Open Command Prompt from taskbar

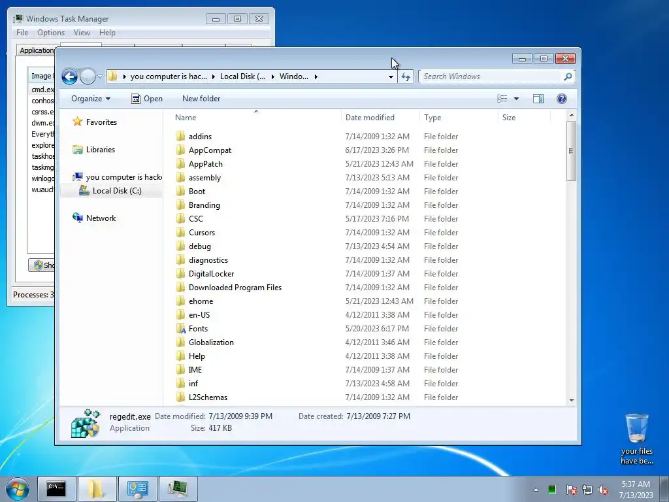56,489
